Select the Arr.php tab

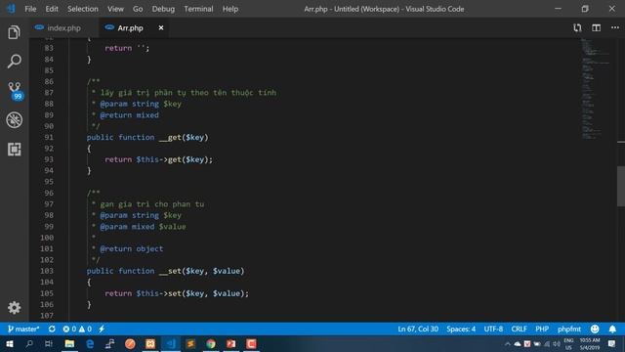tap(130, 28)
